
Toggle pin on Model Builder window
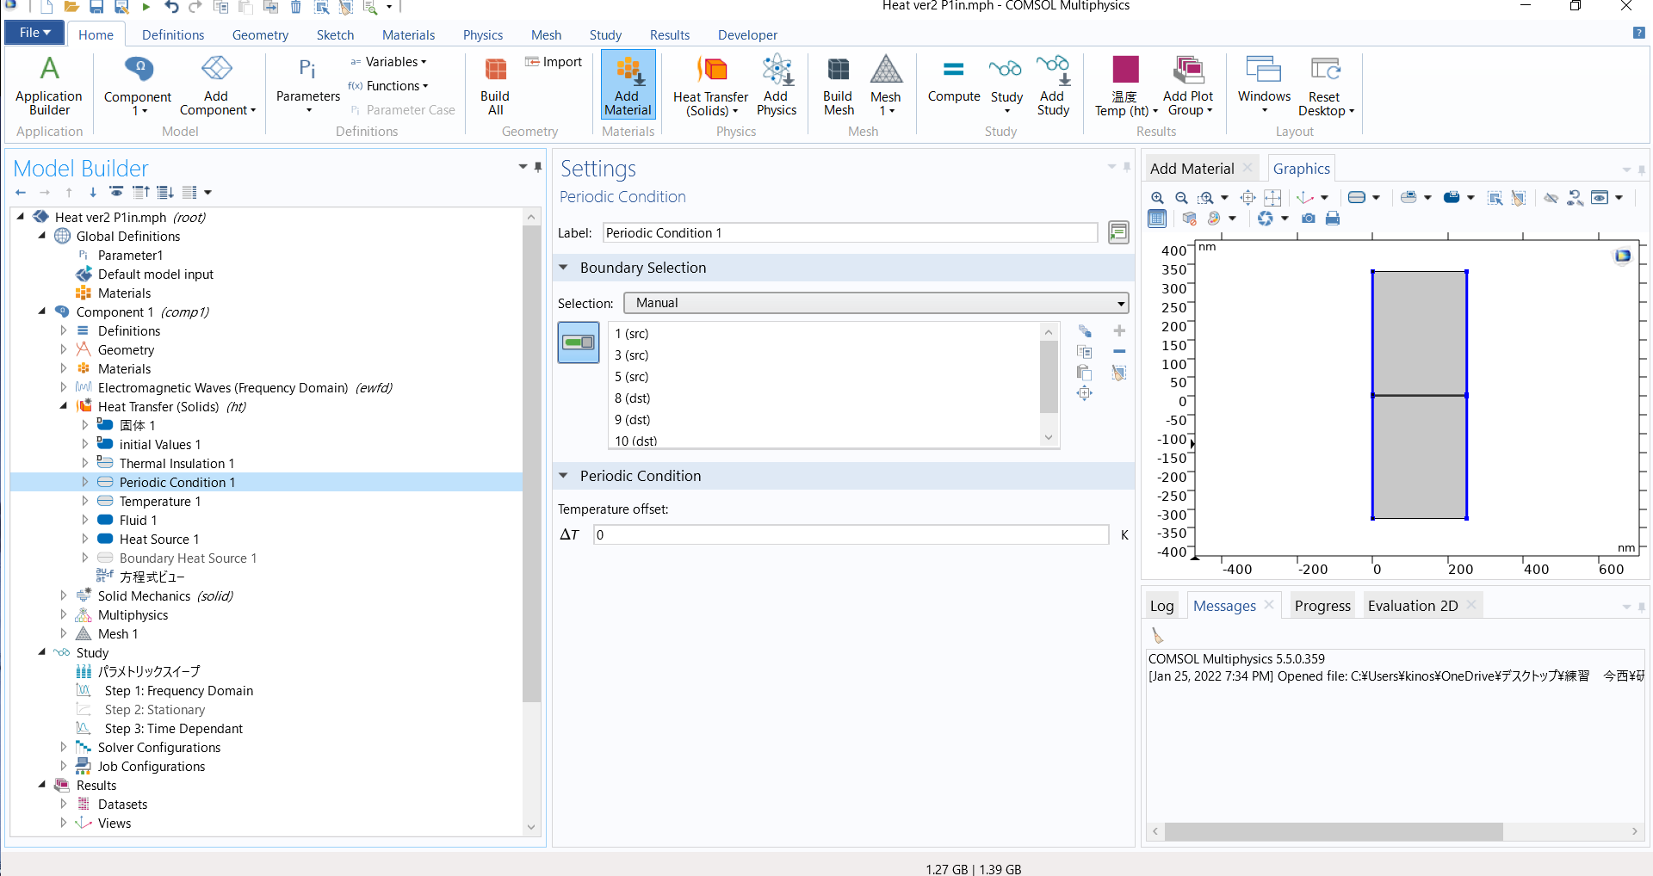click(538, 167)
